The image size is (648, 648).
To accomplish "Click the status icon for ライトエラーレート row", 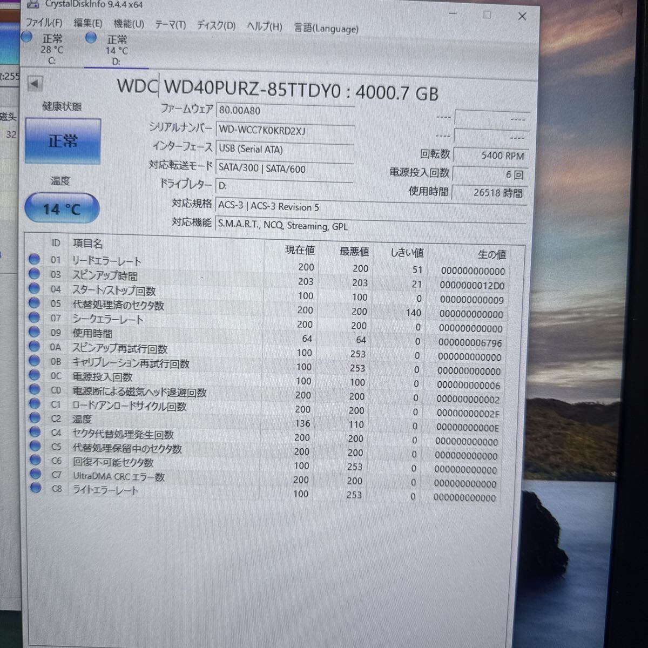I will tap(36, 488).
